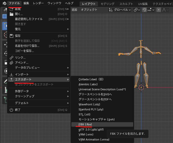
Task: Choose 終了 to quit Blender
Action: point(39,110)
